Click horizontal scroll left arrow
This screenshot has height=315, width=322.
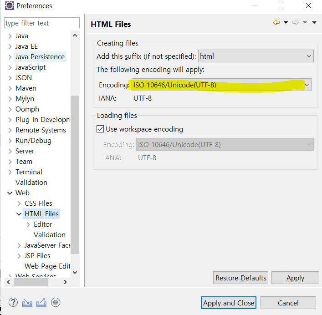click(8, 282)
